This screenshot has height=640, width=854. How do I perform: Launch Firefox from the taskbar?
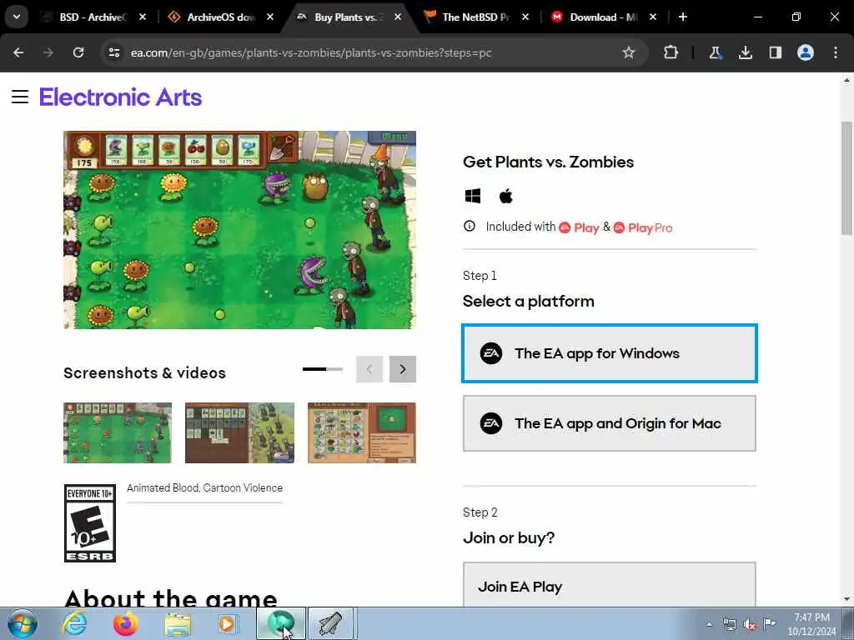[x=125, y=623]
